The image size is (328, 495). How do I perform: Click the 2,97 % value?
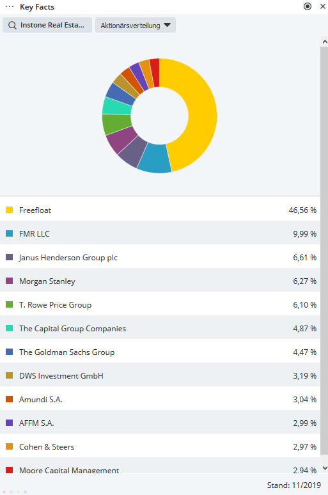304,447
